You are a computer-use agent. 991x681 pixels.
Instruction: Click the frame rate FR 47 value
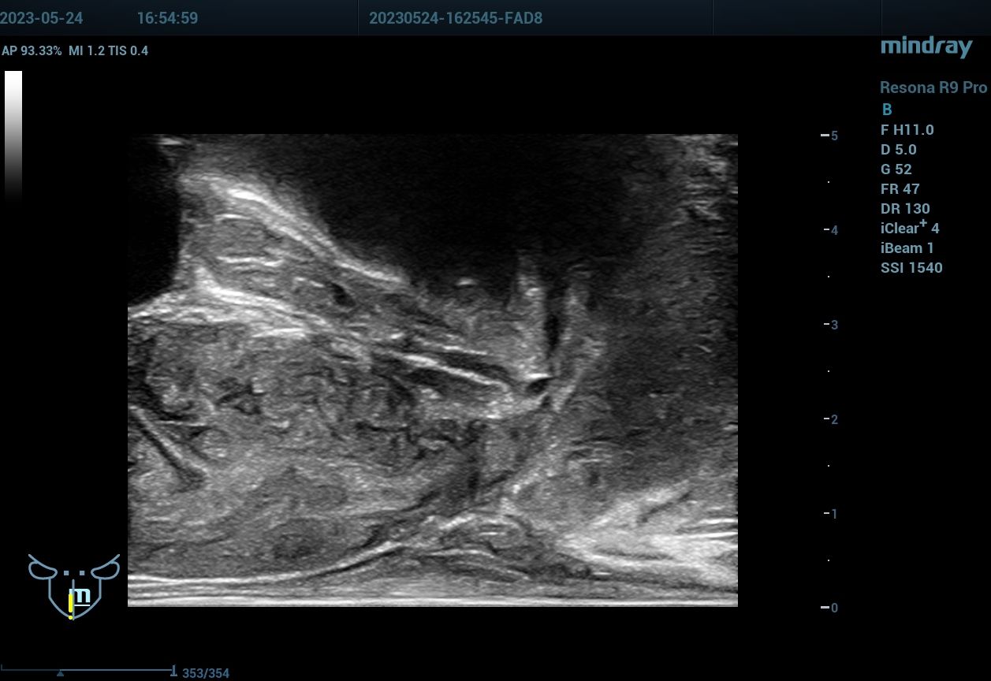tap(900, 189)
